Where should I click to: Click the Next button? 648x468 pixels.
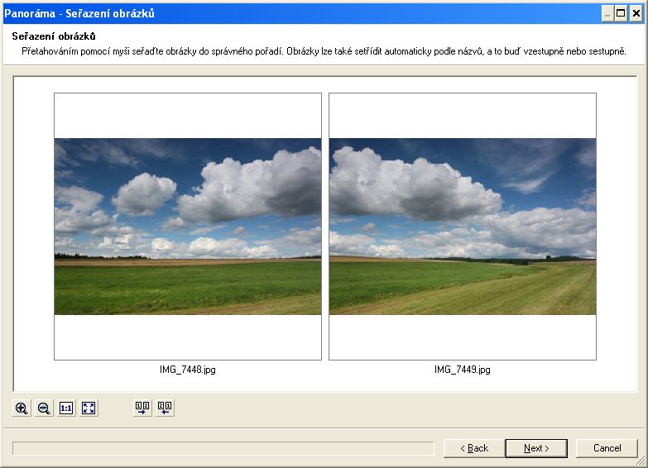536,448
